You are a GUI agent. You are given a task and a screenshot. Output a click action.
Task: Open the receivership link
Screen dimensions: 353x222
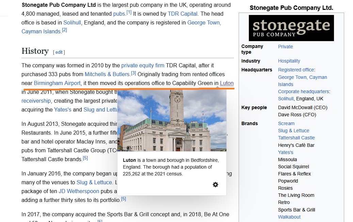[36, 101]
